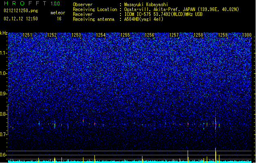The width and height of the screenshot is (256, 163).
Task: Select the filename 0212121250.png
Action: (x=21, y=11)
